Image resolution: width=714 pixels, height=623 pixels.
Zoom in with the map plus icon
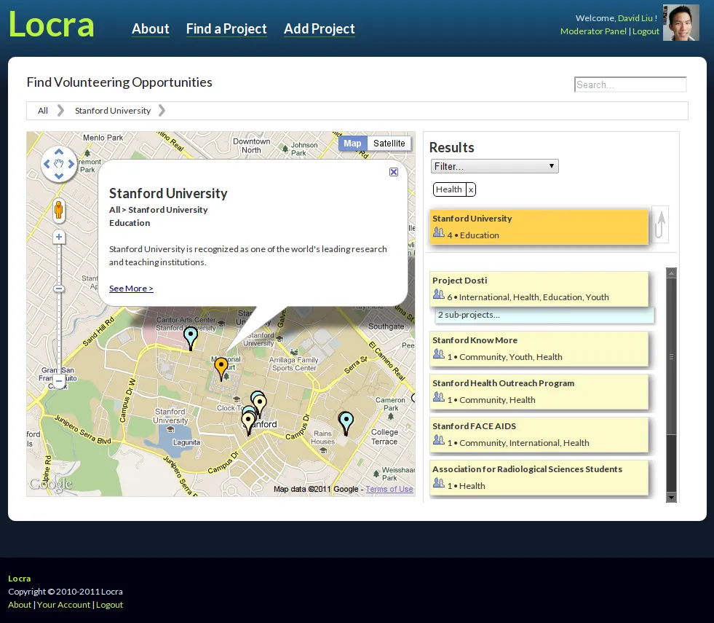pyautogui.click(x=58, y=236)
